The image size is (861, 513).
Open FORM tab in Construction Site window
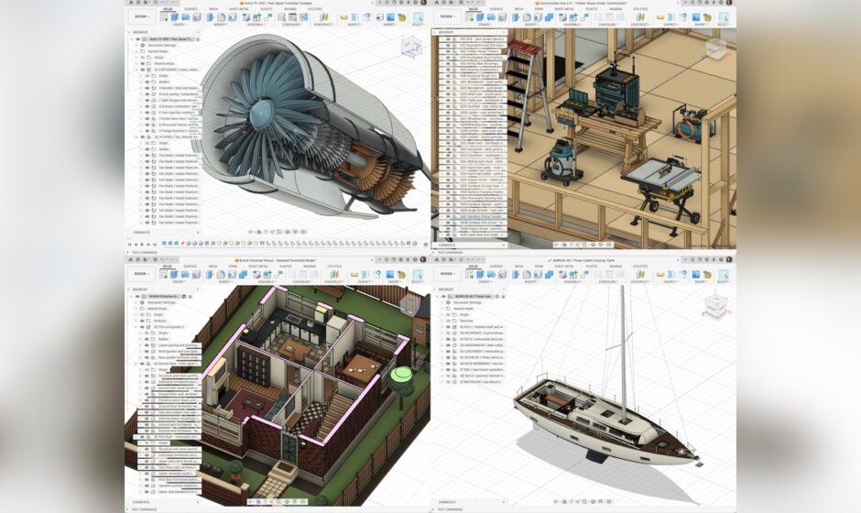539,9
